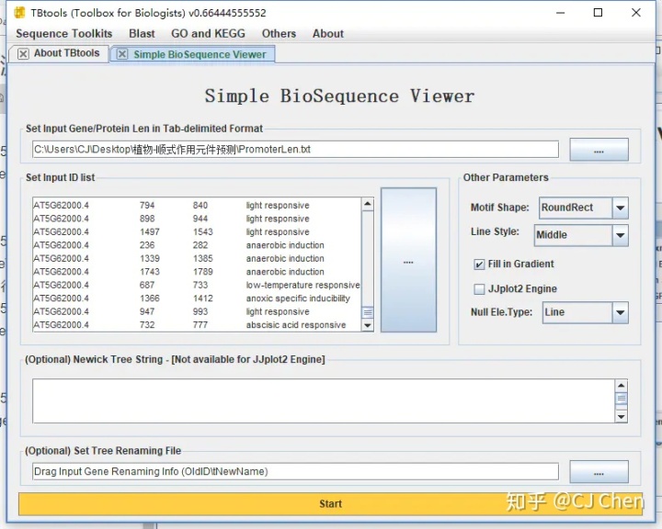Select the row 1339 1385 anaerobic induction
The image size is (662, 529).
pyautogui.click(x=197, y=259)
